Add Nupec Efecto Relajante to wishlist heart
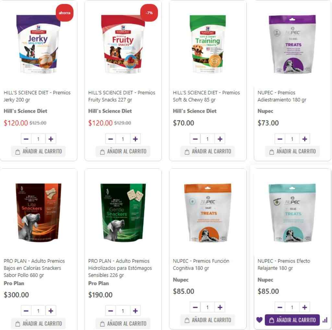 click(259, 320)
